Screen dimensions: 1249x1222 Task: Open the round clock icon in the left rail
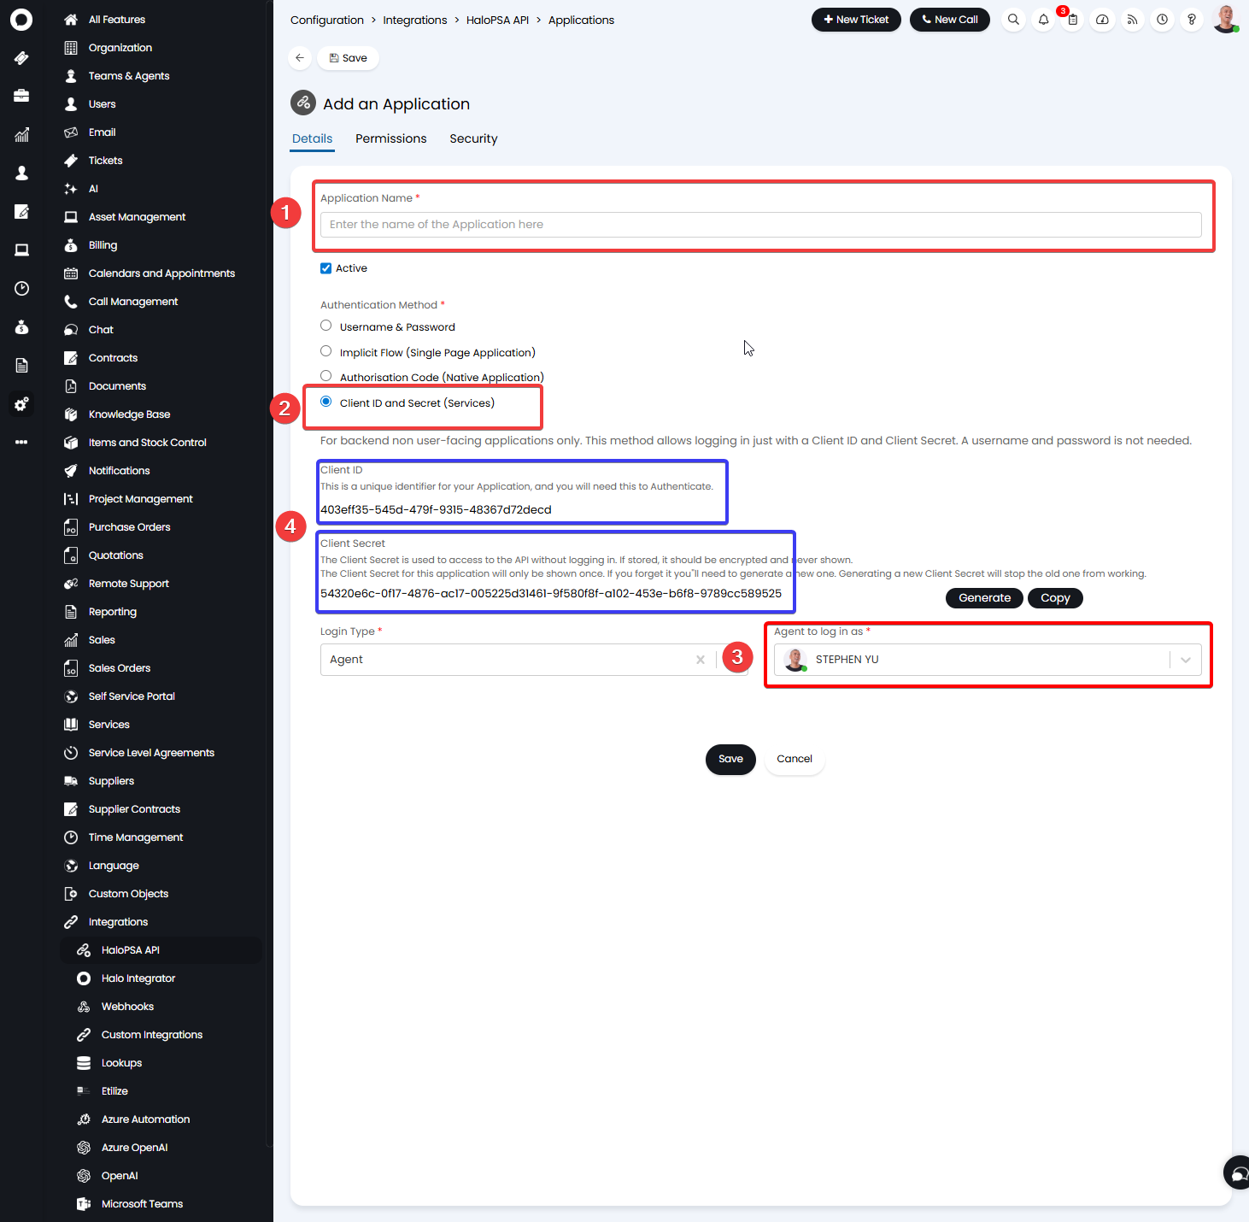21,288
